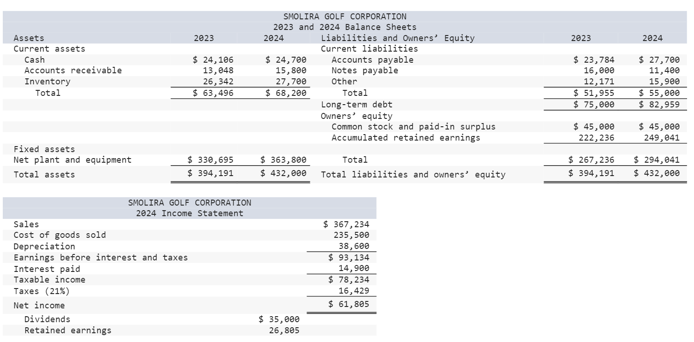Select the Long-term debt value "$ 75,000"
Viewport: 694px width, 342px height.
(x=594, y=104)
